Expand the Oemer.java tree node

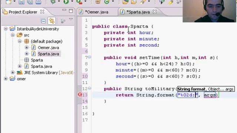pyautogui.click(x=27, y=48)
